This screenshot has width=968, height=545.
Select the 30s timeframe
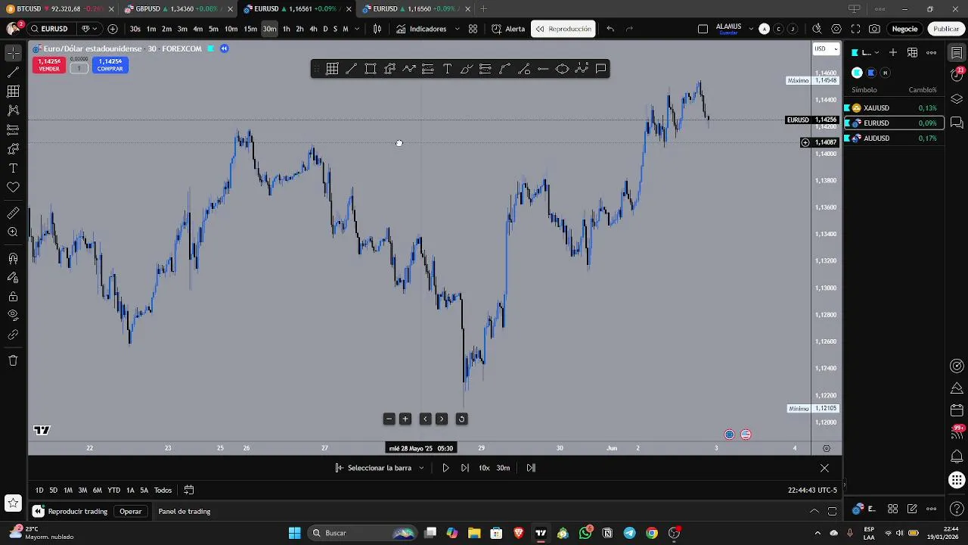[135, 29]
